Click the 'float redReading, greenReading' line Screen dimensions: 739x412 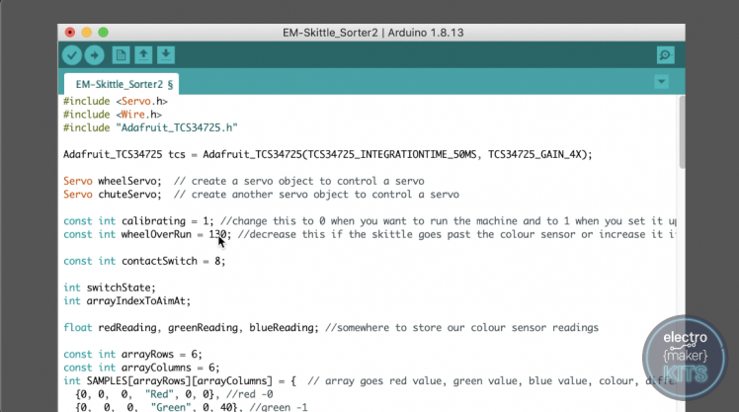pos(331,328)
